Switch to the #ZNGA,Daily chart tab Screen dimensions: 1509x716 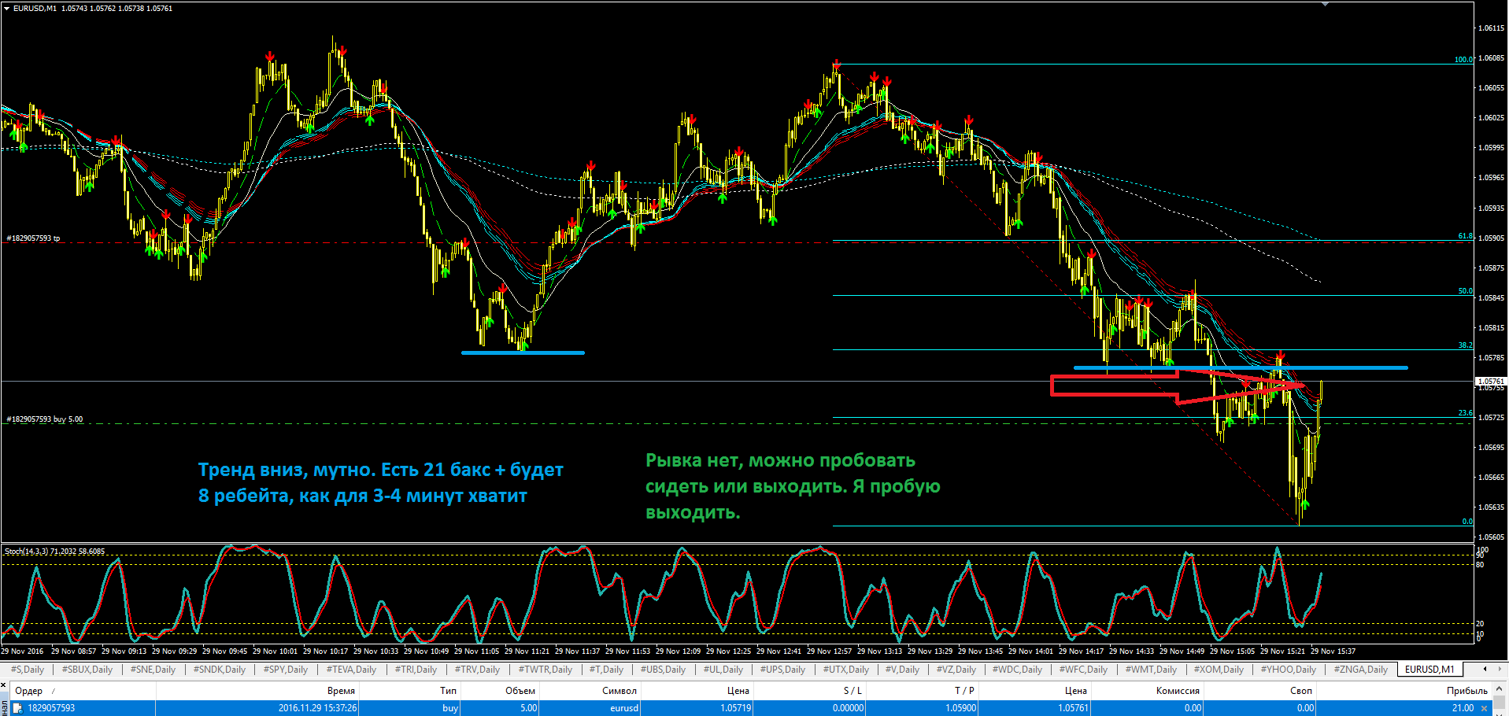[x=1360, y=670]
